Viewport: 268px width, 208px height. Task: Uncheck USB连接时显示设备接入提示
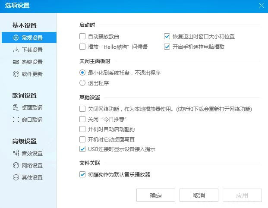pyautogui.click(x=82, y=149)
